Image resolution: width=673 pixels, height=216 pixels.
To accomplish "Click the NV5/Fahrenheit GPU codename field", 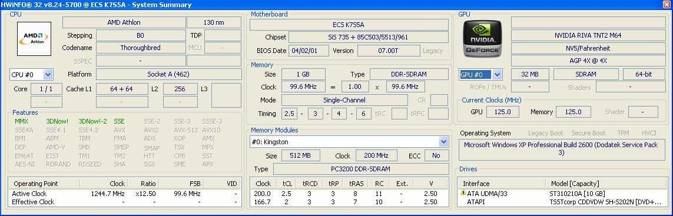I will pyautogui.click(x=588, y=48).
